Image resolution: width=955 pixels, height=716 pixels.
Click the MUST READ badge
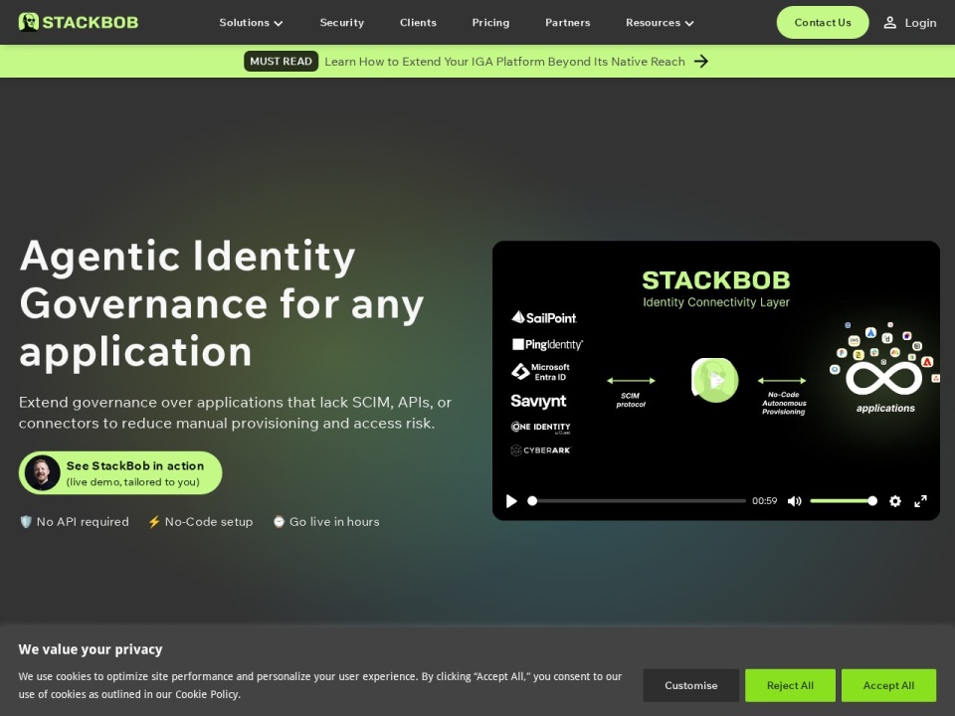[281, 61]
